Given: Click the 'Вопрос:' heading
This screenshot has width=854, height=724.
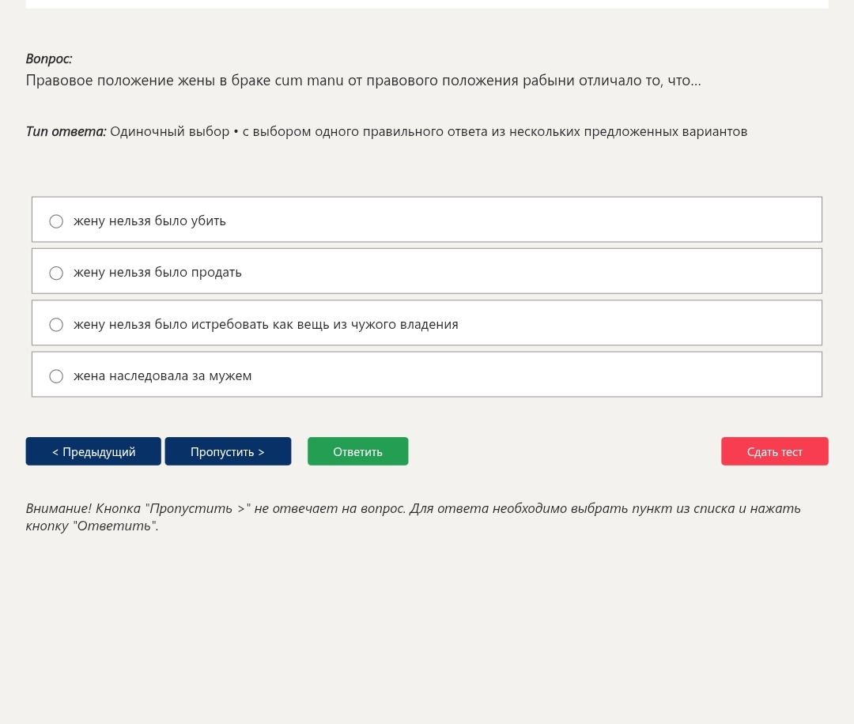Looking at the screenshot, I should click(49, 58).
